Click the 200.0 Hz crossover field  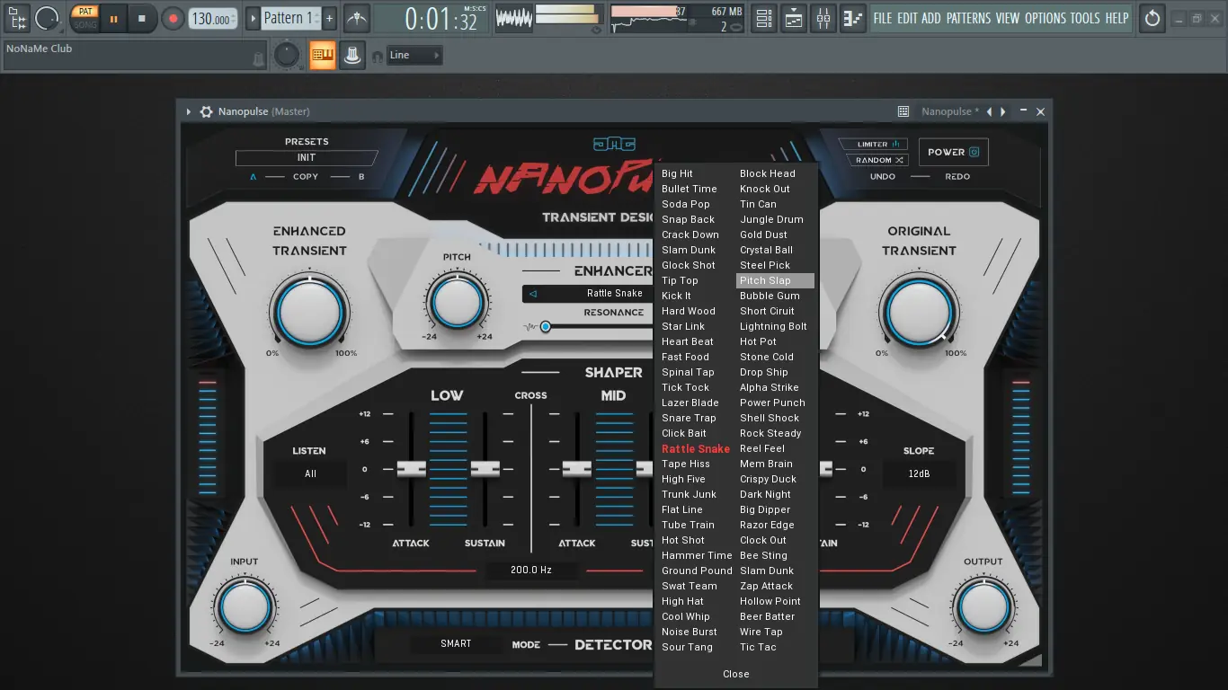(x=532, y=569)
